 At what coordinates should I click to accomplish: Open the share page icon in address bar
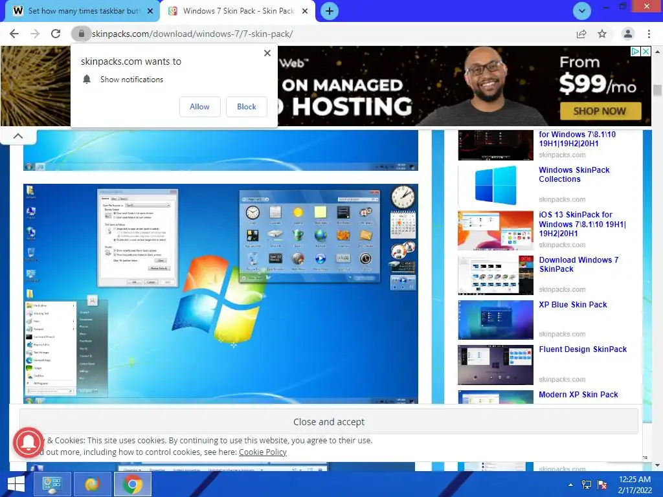[581, 34]
